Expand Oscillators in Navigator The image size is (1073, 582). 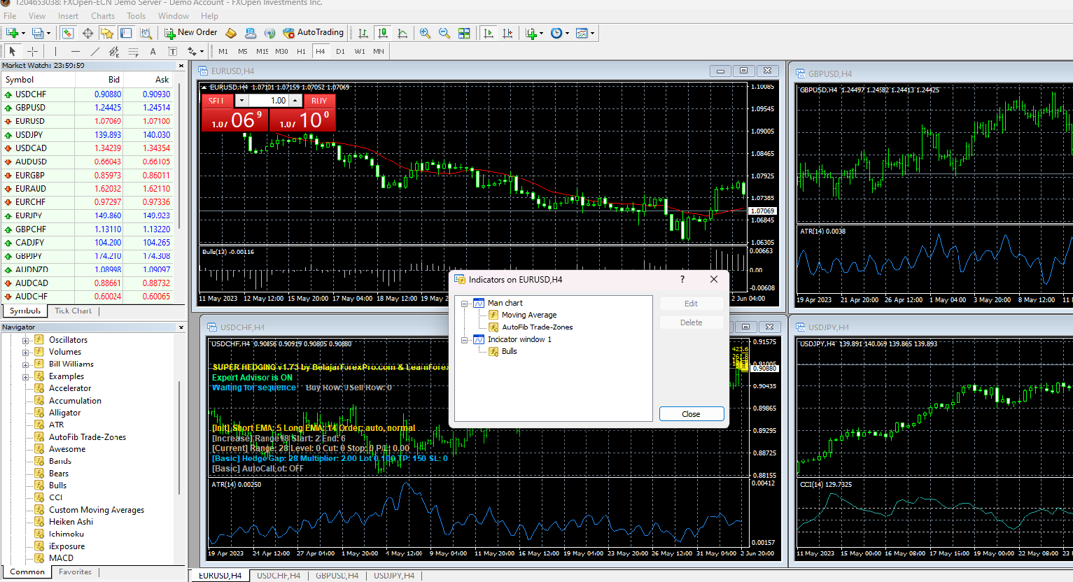[26, 341]
